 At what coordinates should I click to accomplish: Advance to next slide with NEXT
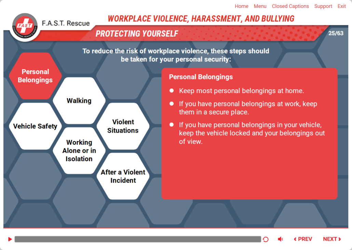tap(332, 239)
